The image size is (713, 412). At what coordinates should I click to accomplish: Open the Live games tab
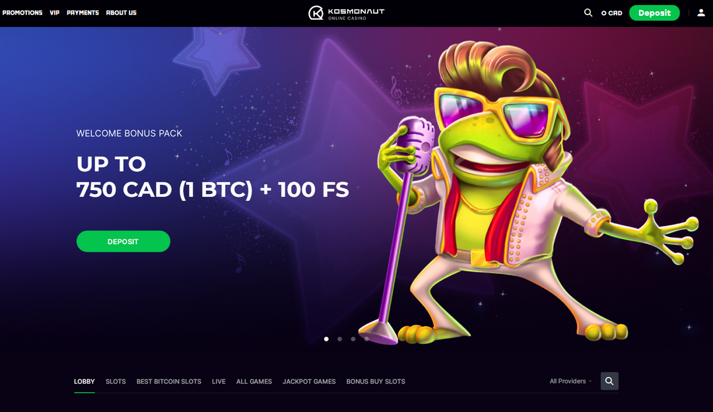pyautogui.click(x=219, y=382)
